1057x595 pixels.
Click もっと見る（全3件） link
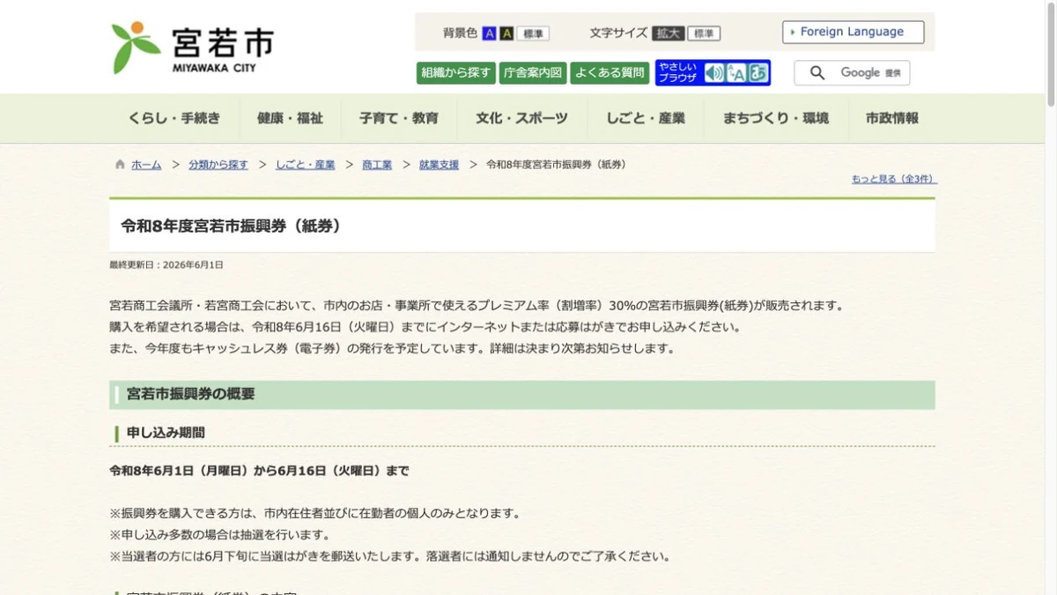pos(893,179)
